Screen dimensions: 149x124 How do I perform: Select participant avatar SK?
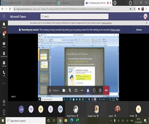pos(41,109)
